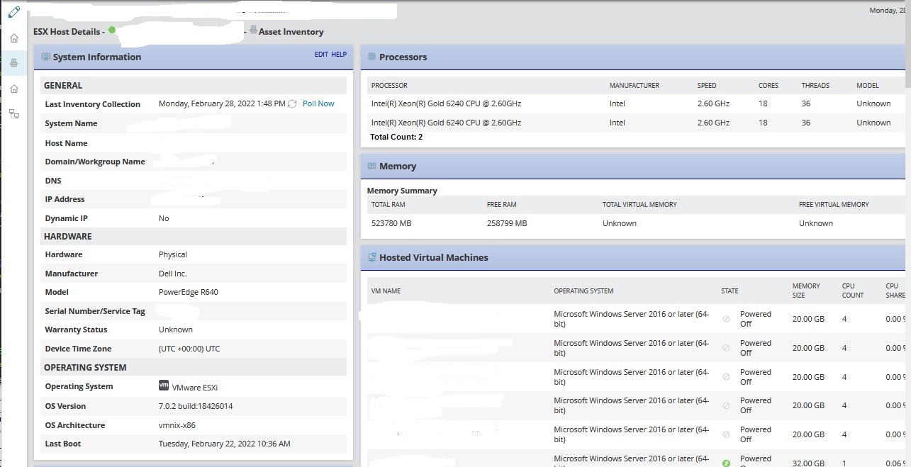Click the GENERAL section heading

63,86
